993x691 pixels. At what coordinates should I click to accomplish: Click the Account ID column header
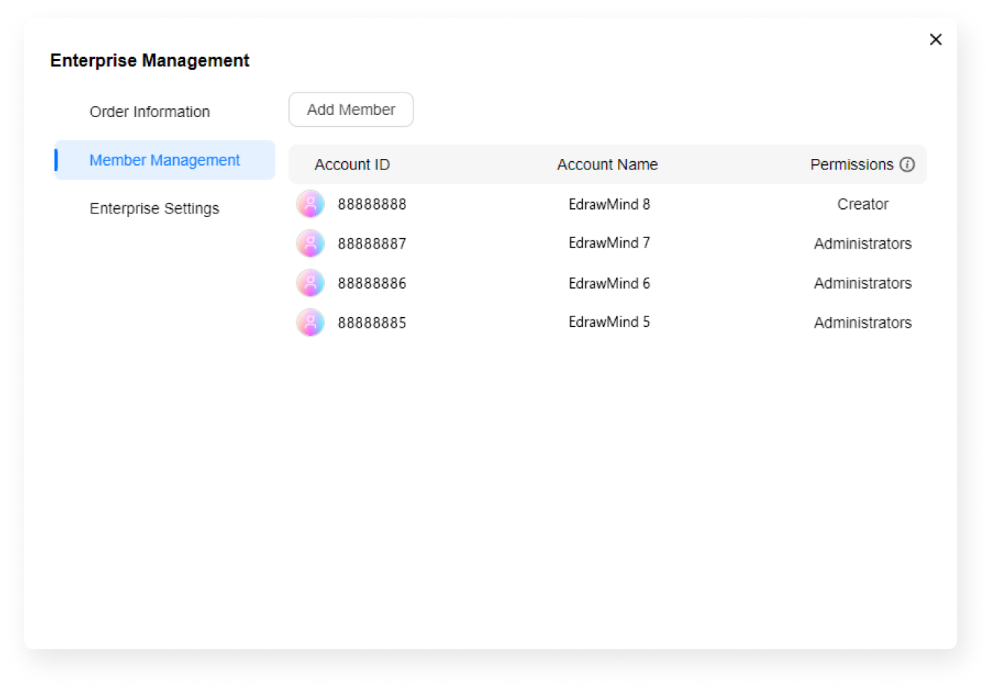[x=352, y=165]
